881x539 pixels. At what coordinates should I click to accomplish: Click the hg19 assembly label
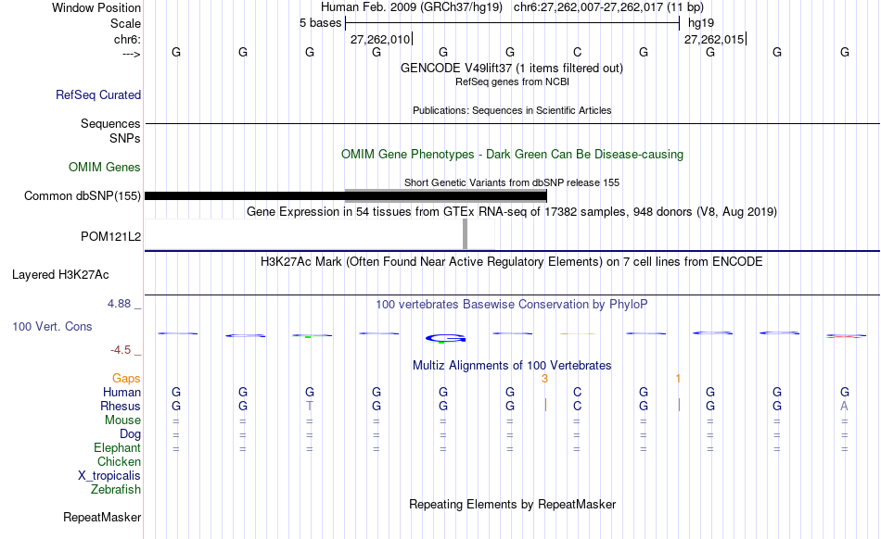click(701, 23)
